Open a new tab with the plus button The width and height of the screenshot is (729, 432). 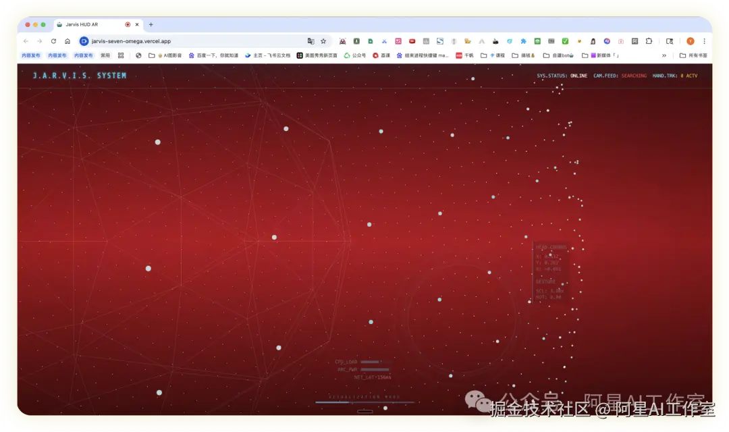point(151,25)
